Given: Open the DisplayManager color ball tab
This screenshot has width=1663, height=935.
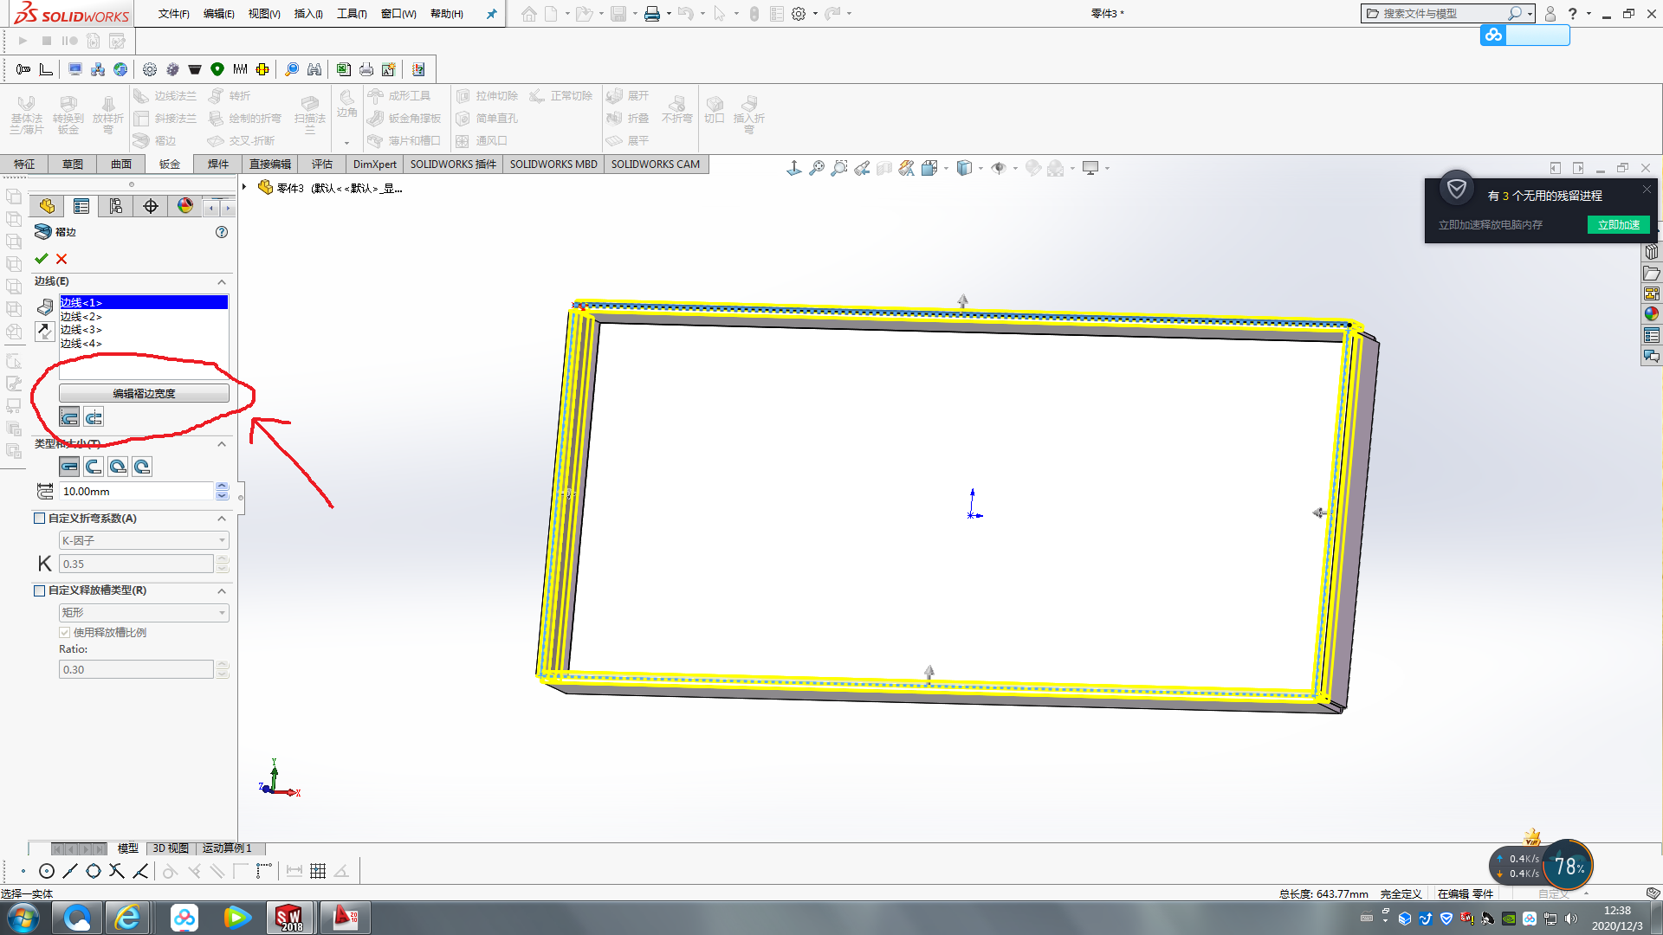Looking at the screenshot, I should click(184, 206).
